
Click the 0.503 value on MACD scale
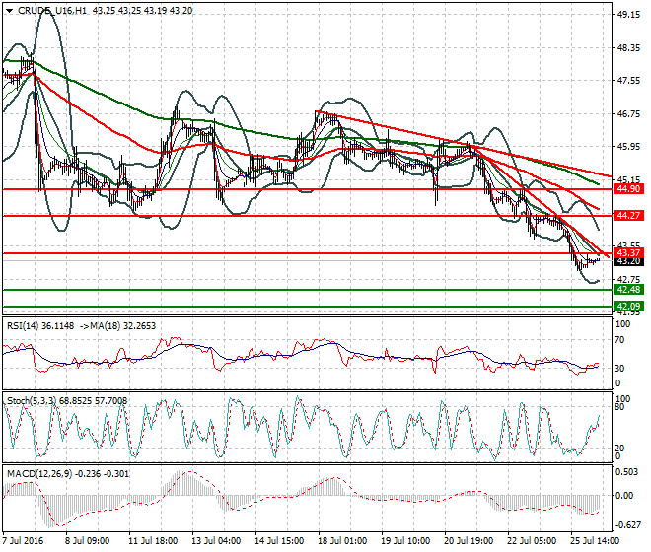pos(628,473)
